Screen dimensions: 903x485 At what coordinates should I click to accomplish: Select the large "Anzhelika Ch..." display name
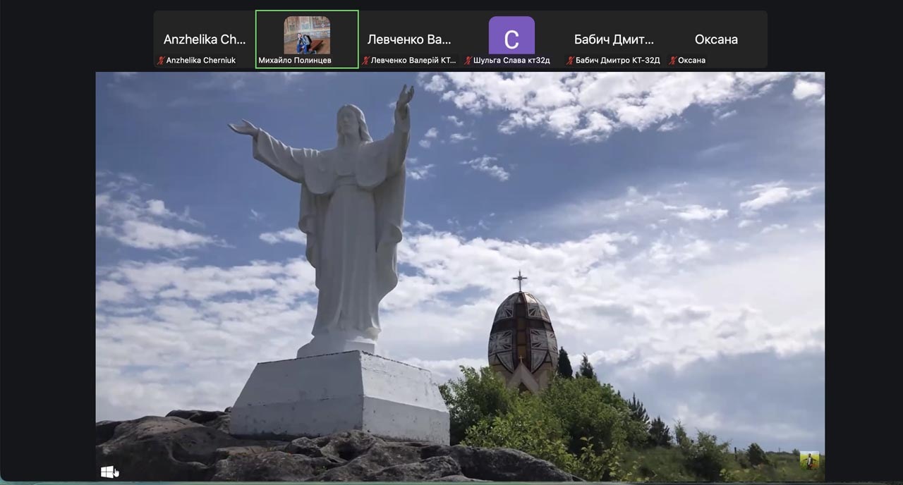point(205,39)
